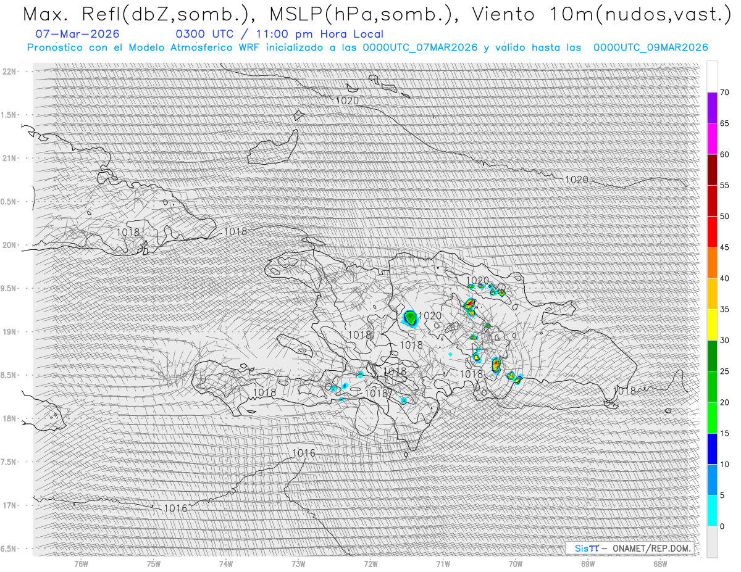Choose the dark blue 10-15 dBZ swatch
The width and height of the screenshot is (741, 572).
point(712,449)
